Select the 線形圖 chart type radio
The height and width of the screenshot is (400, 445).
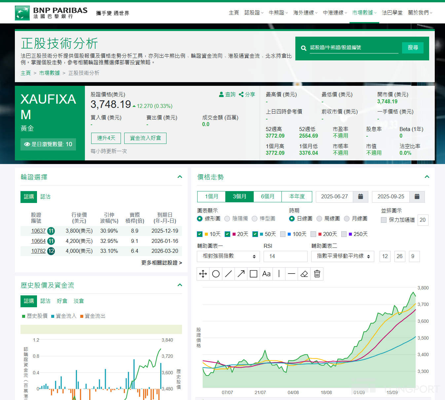coord(200,218)
